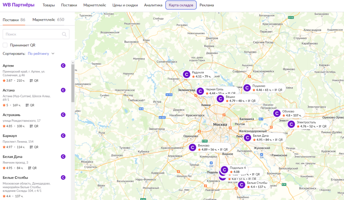This screenshot has height=200, width=344.
Task: Select the Внуково warehouse marker on map
Action: click(192, 147)
